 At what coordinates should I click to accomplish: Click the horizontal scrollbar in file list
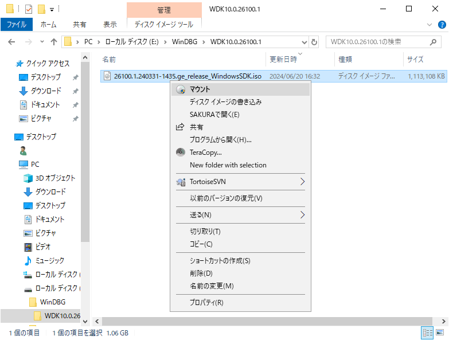coord(267,322)
